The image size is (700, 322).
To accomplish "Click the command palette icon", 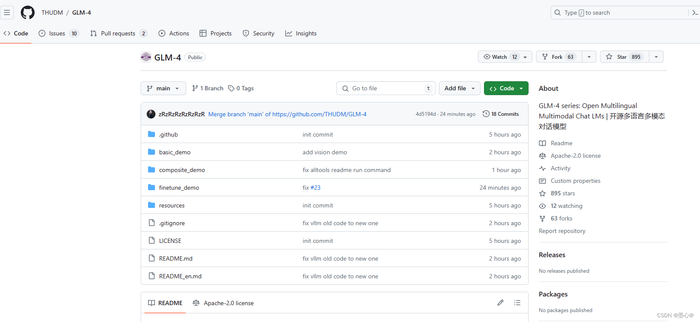I will tap(694, 13).
